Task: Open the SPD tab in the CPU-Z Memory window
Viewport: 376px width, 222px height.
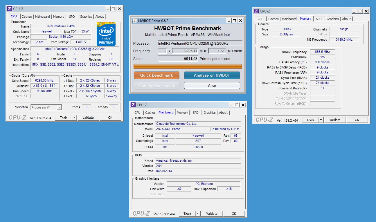Action: coord(319,19)
